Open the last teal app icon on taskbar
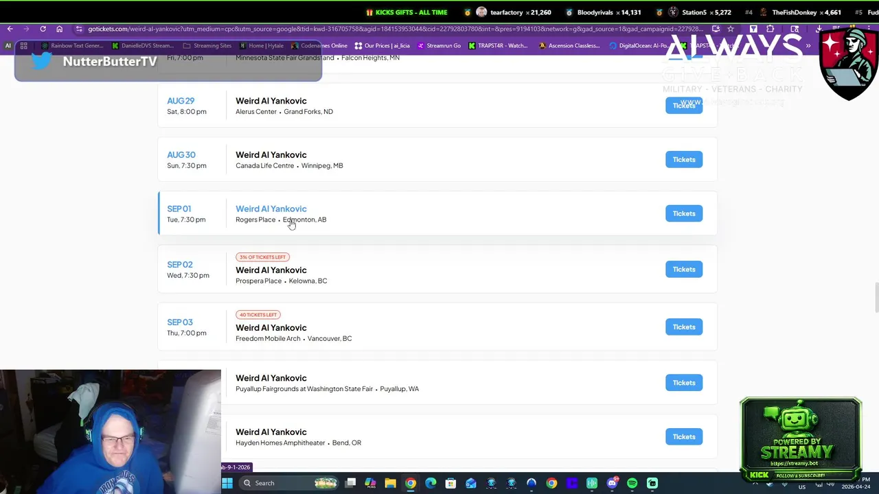 coord(652,483)
